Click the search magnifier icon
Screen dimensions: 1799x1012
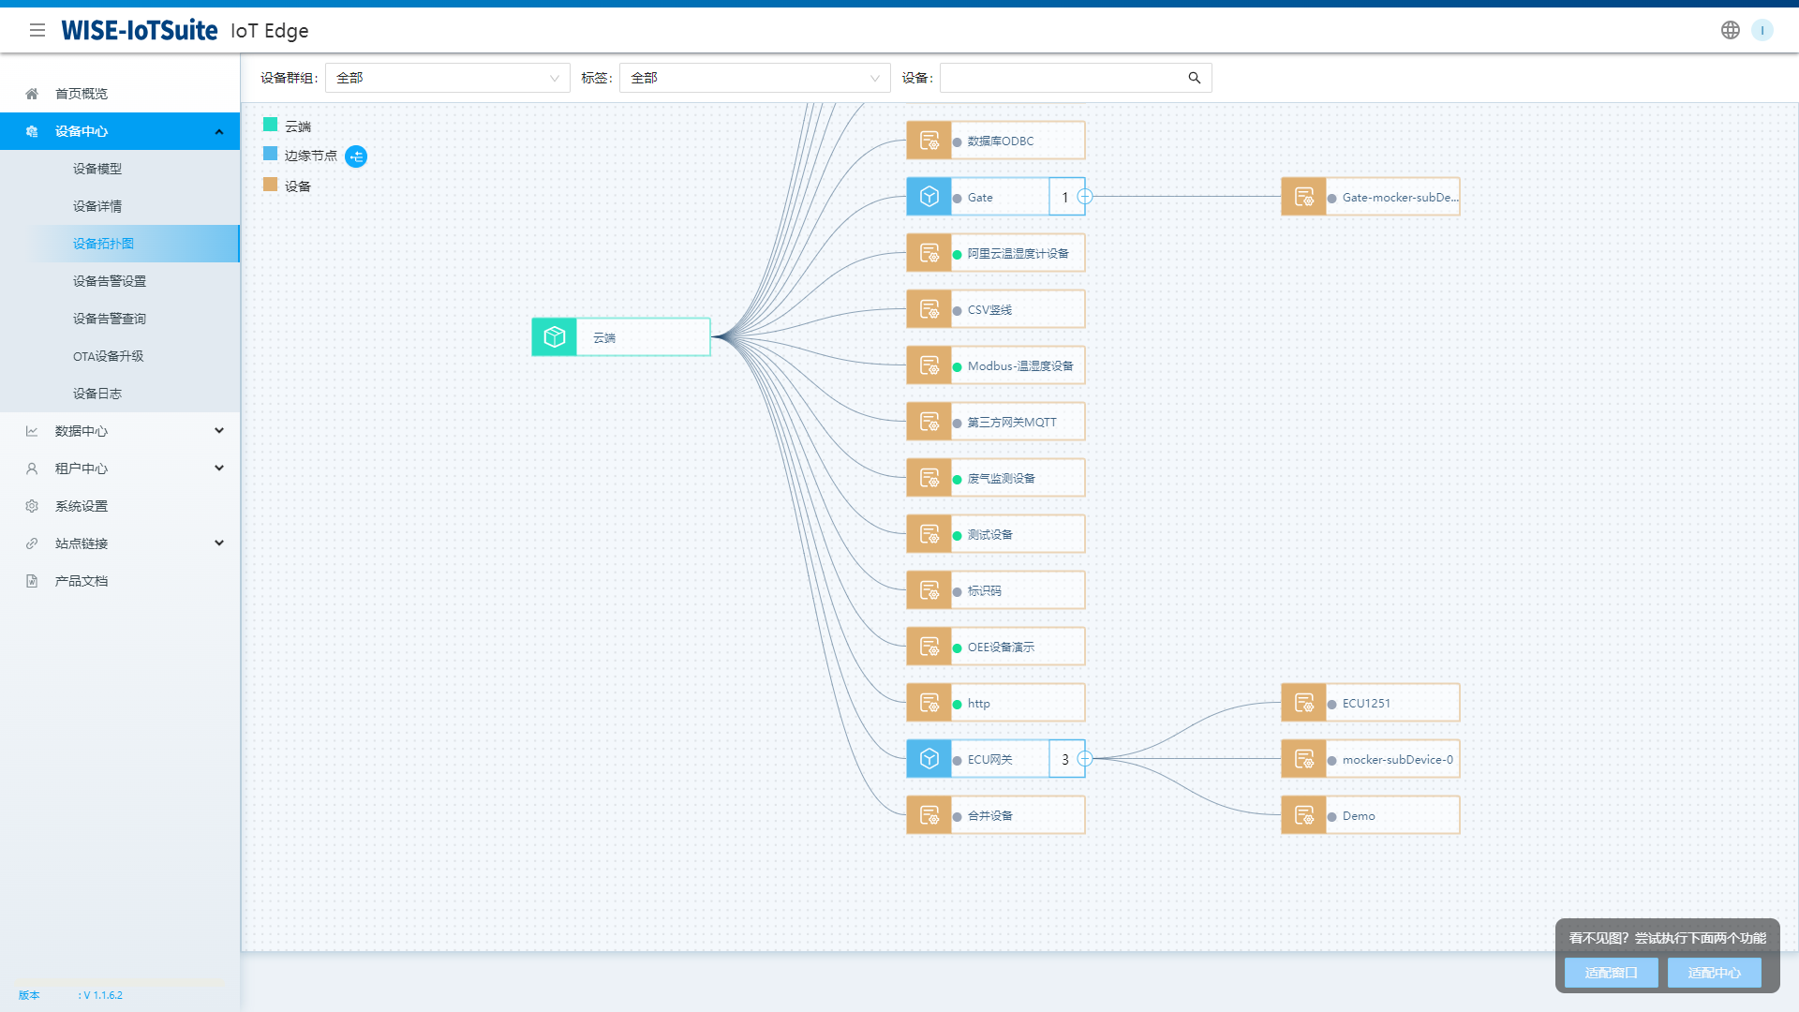[1194, 78]
